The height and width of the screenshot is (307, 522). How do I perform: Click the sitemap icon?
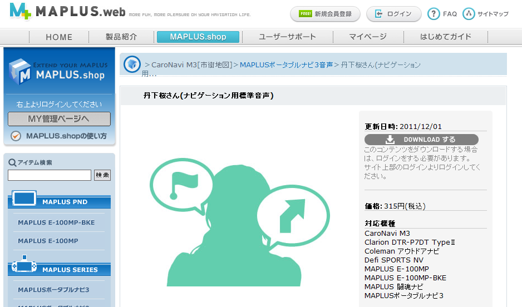point(469,14)
